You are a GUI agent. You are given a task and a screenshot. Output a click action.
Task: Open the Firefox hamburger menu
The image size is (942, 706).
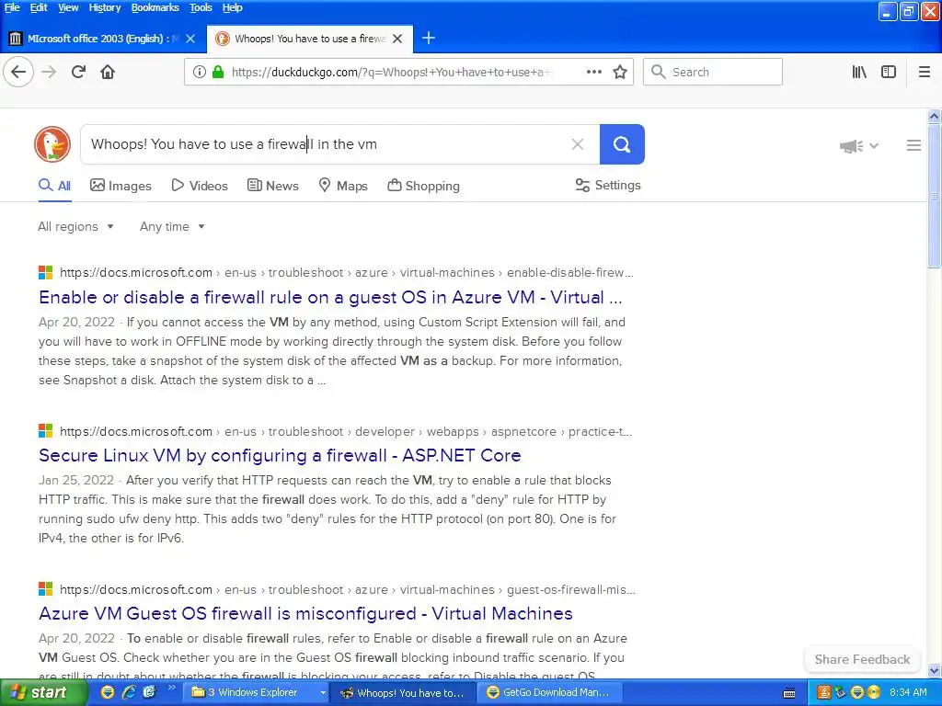click(924, 72)
